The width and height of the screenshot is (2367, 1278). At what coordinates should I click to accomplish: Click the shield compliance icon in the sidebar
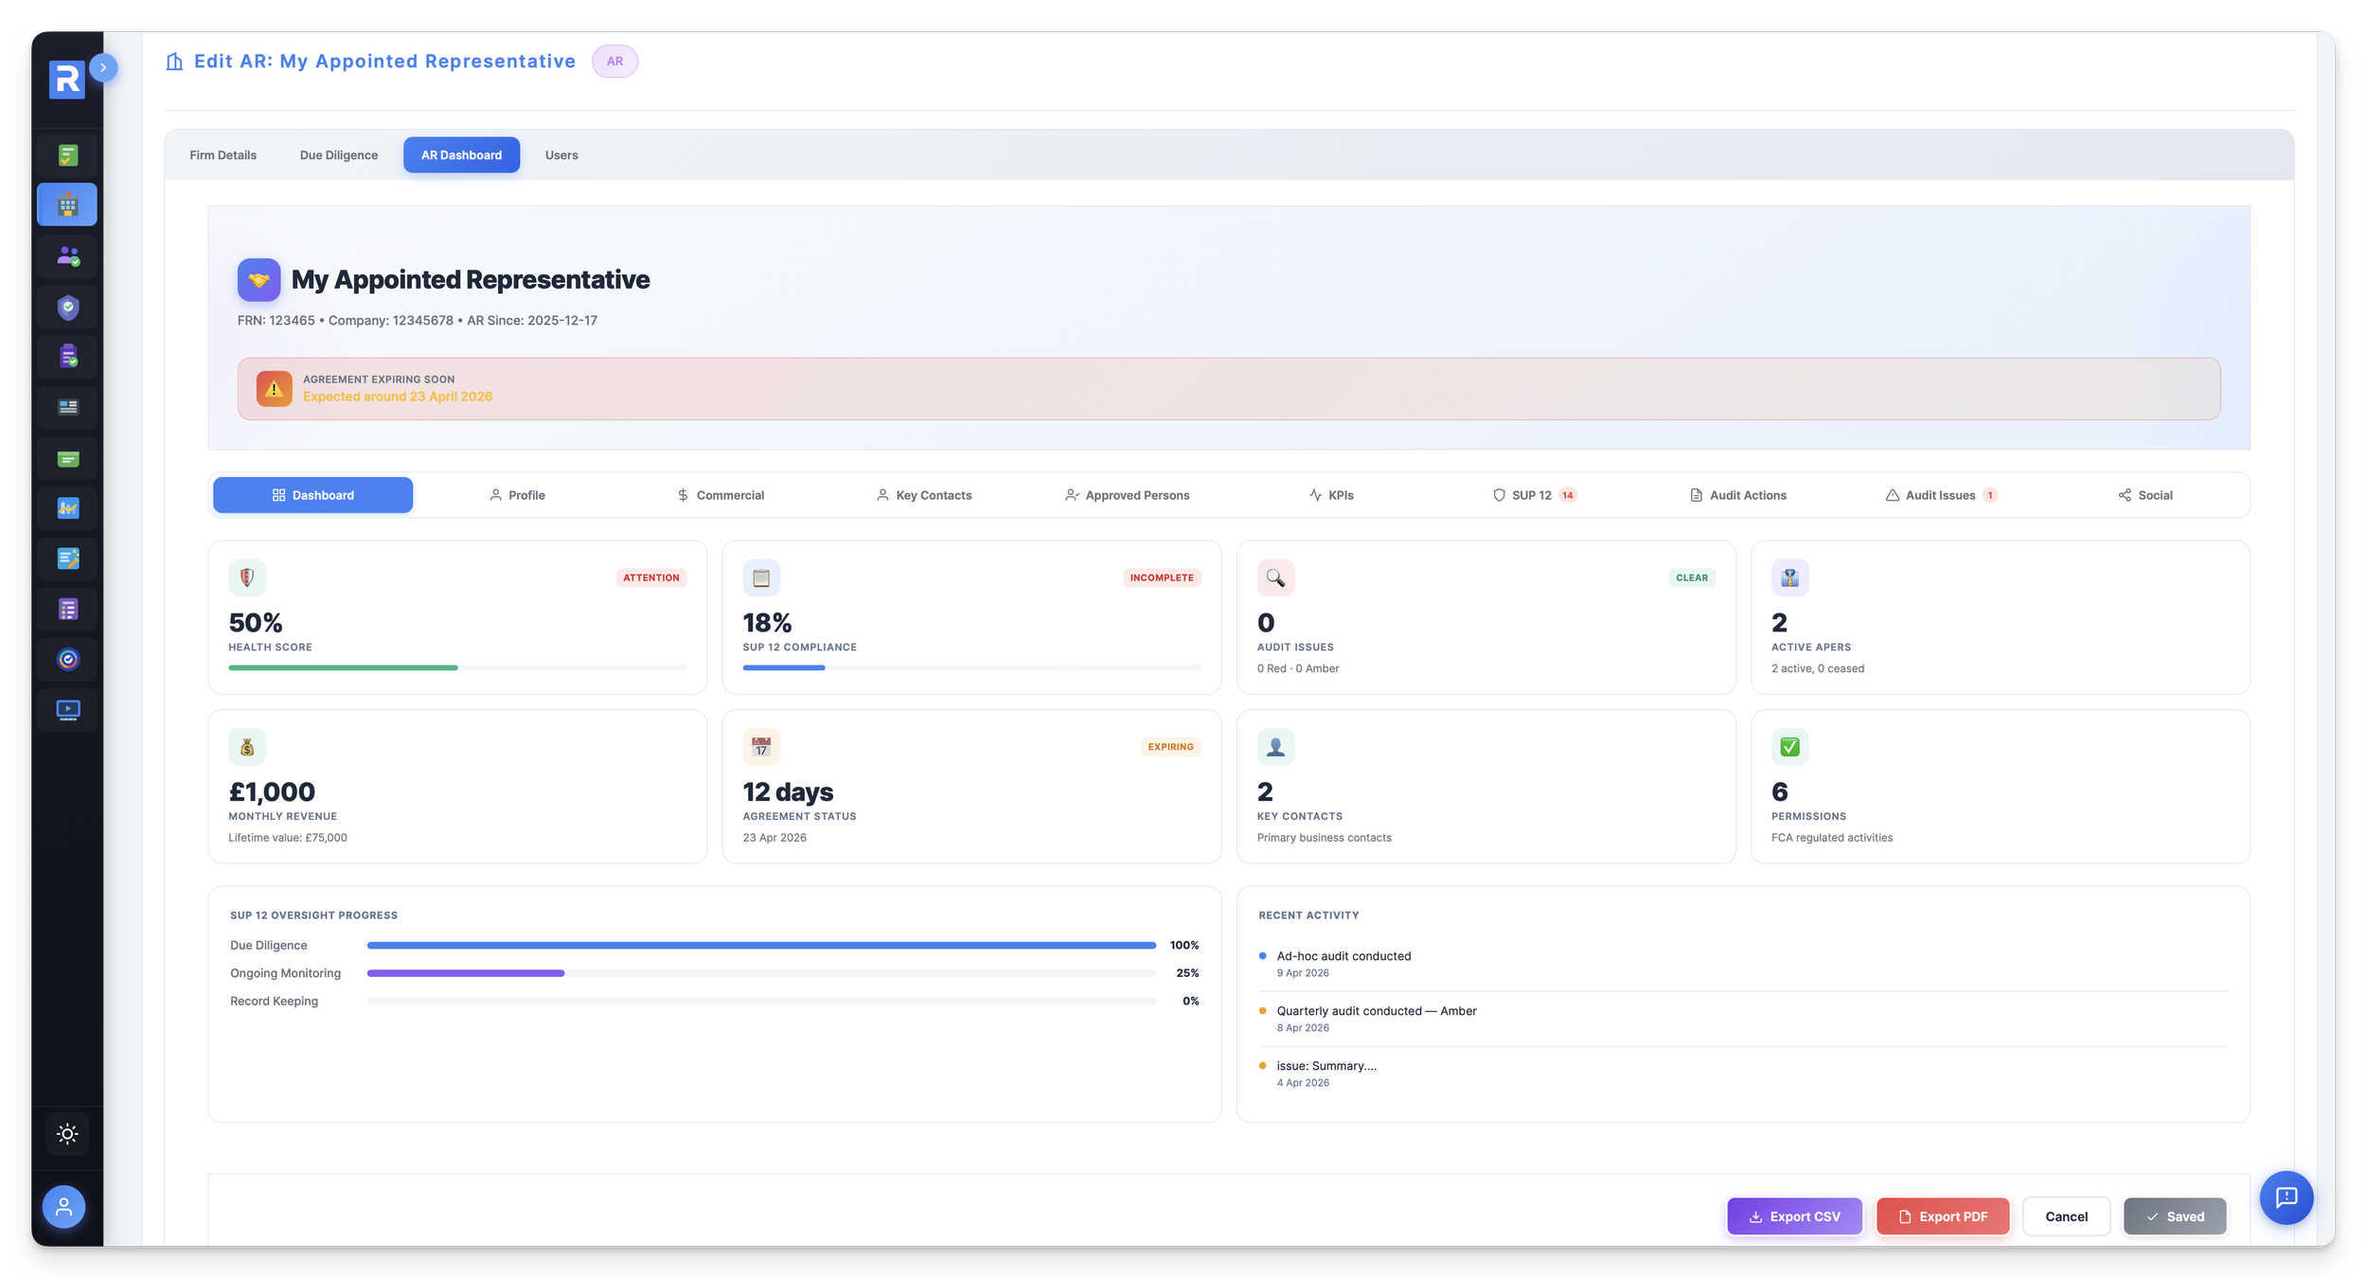(x=67, y=307)
